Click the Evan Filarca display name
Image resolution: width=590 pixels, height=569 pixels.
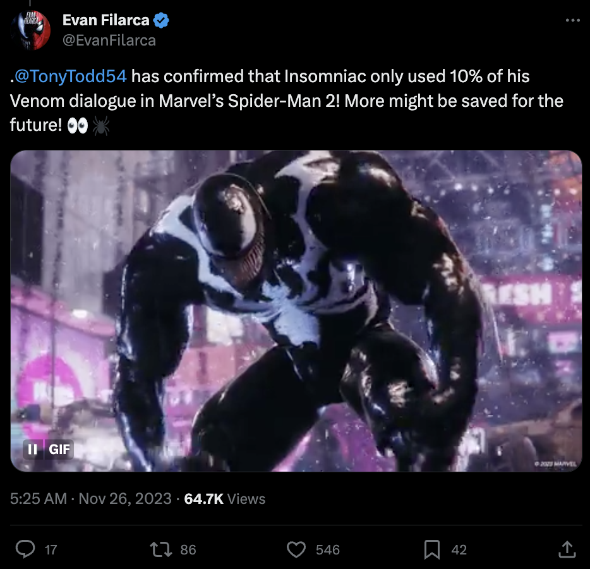point(105,20)
